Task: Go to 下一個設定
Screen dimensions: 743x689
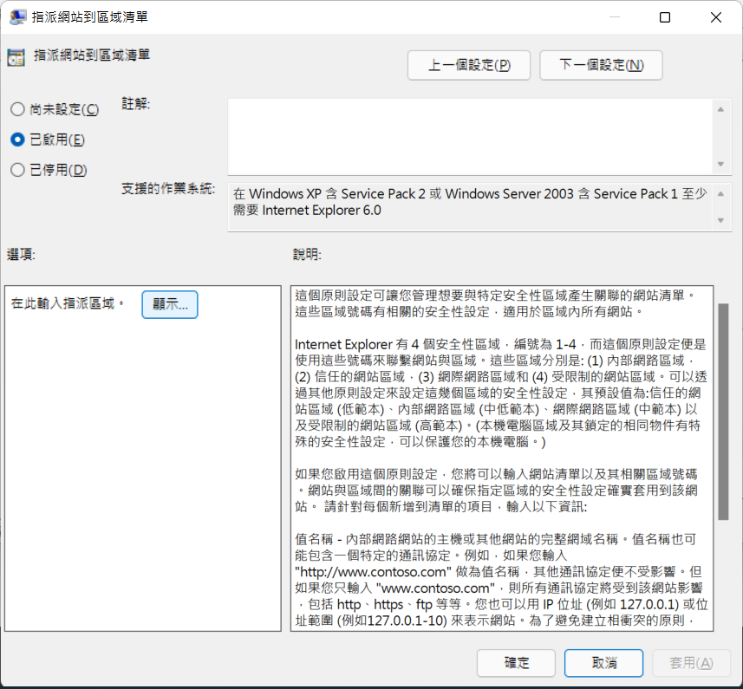Action: tap(601, 65)
